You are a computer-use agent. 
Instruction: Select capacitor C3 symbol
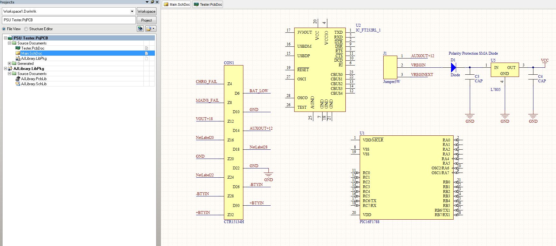[470, 77]
